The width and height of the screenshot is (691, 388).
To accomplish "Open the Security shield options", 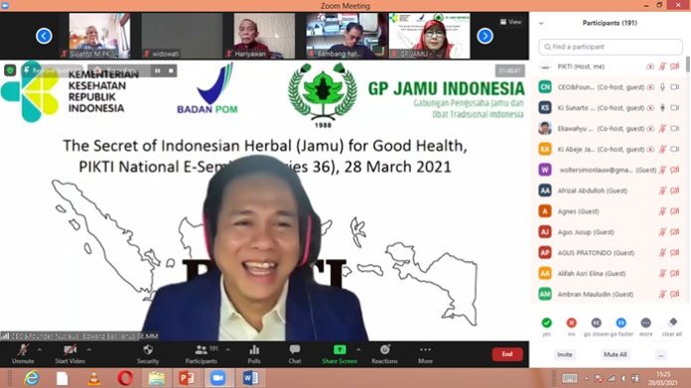I will pyautogui.click(x=148, y=349).
